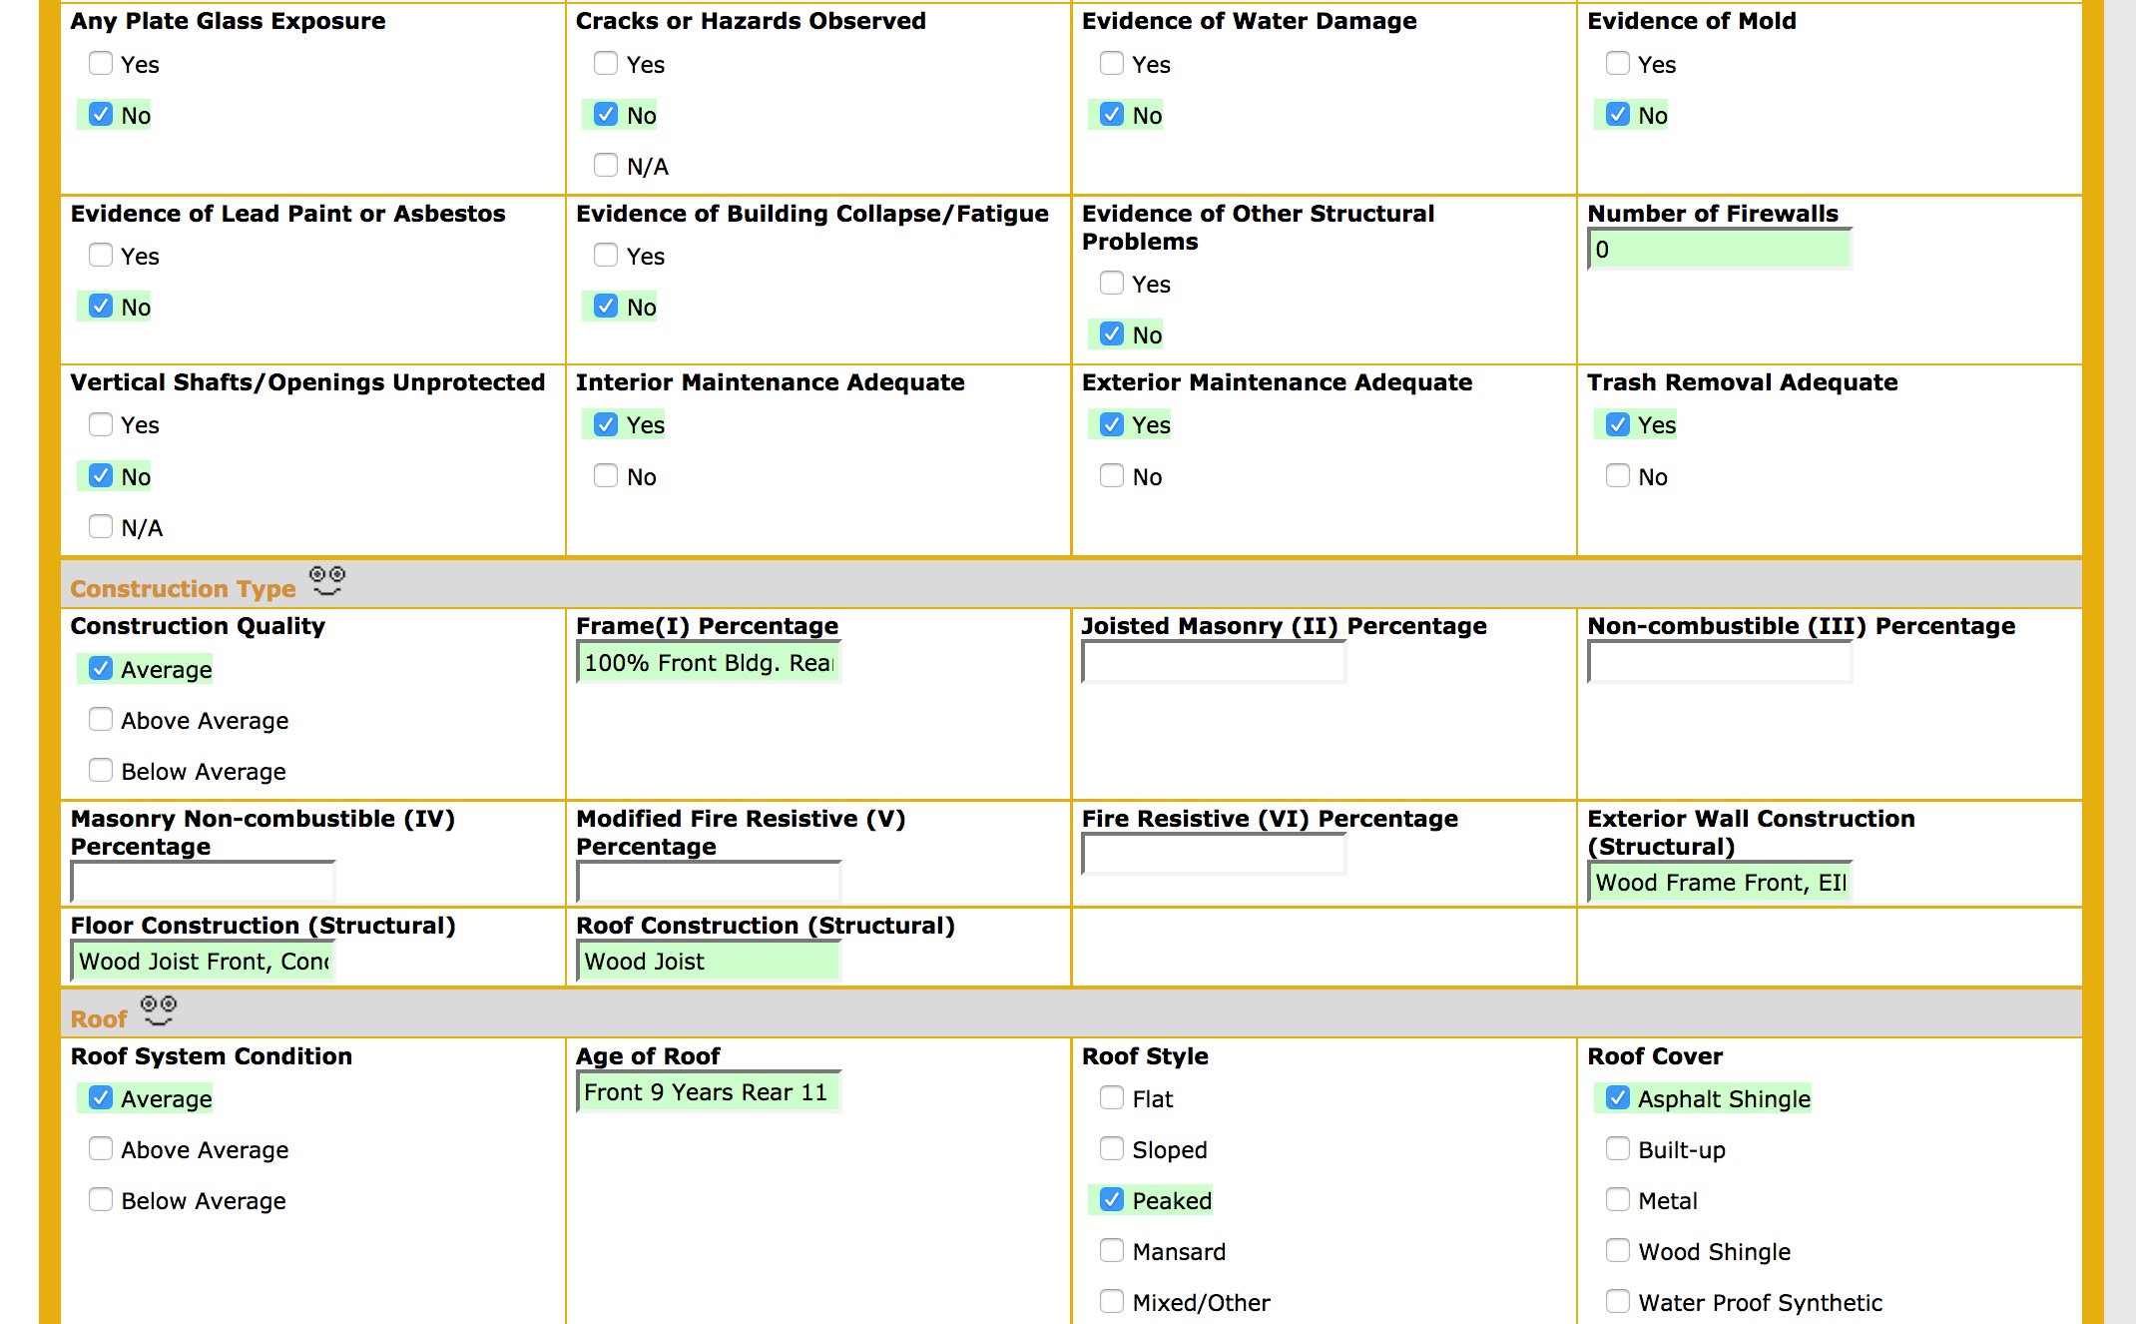Click the Fire Resistive (VI) Percentage field
Viewport: 2136px width, 1324px height.
pos(1213,854)
